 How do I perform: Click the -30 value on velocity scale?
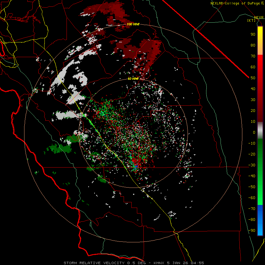252,165
